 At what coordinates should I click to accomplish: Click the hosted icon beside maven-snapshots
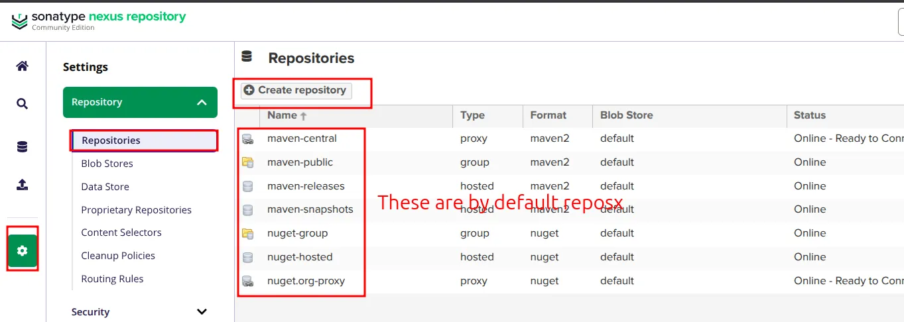(248, 210)
